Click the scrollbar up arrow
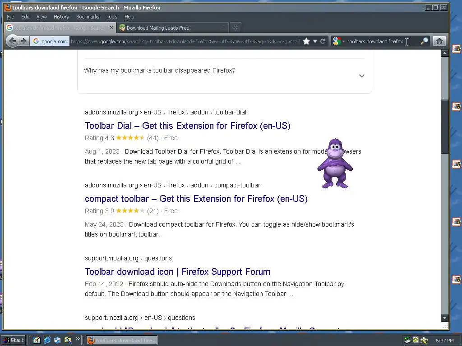 [x=444, y=53]
